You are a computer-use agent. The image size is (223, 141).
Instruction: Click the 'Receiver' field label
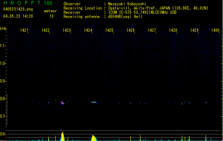(x=72, y=12)
